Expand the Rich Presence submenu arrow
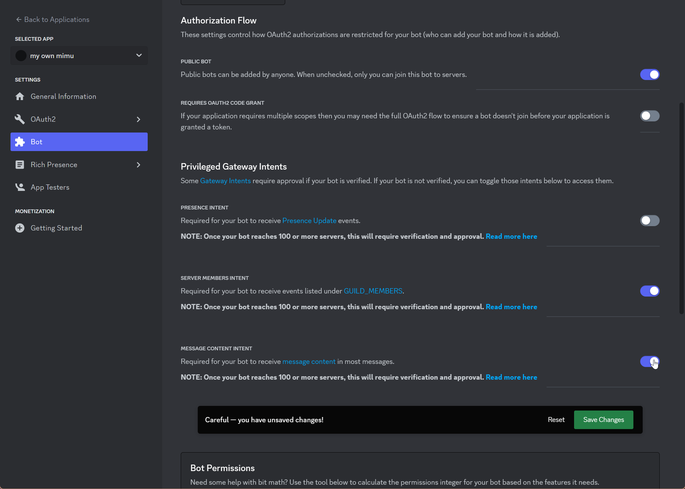685x489 pixels. pos(138,165)
